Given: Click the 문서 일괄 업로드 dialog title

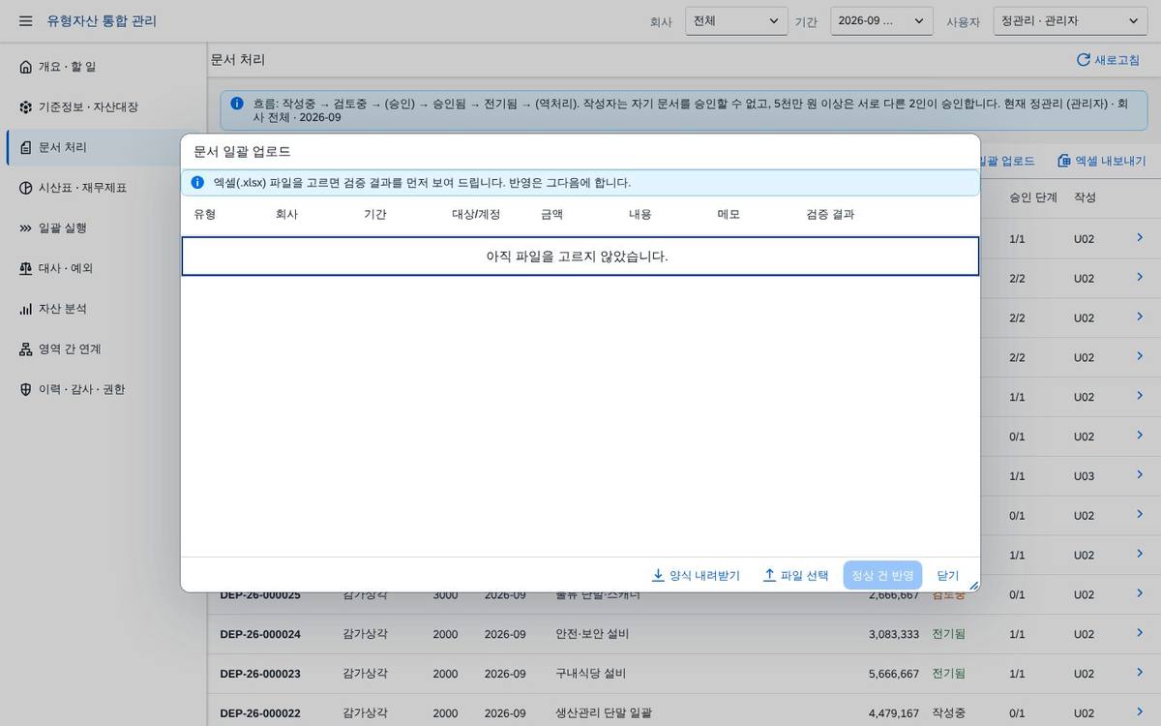Looking at the screenshot, I should click(242, 152).
